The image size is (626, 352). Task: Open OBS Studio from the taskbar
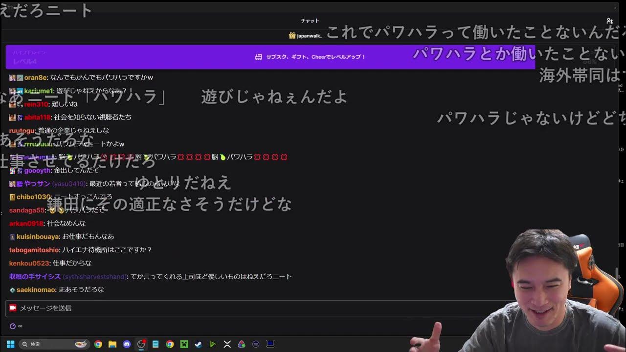click(x=141, y=344)
